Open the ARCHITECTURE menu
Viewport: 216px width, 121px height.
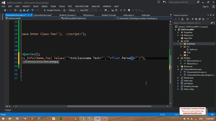(82, 6)
